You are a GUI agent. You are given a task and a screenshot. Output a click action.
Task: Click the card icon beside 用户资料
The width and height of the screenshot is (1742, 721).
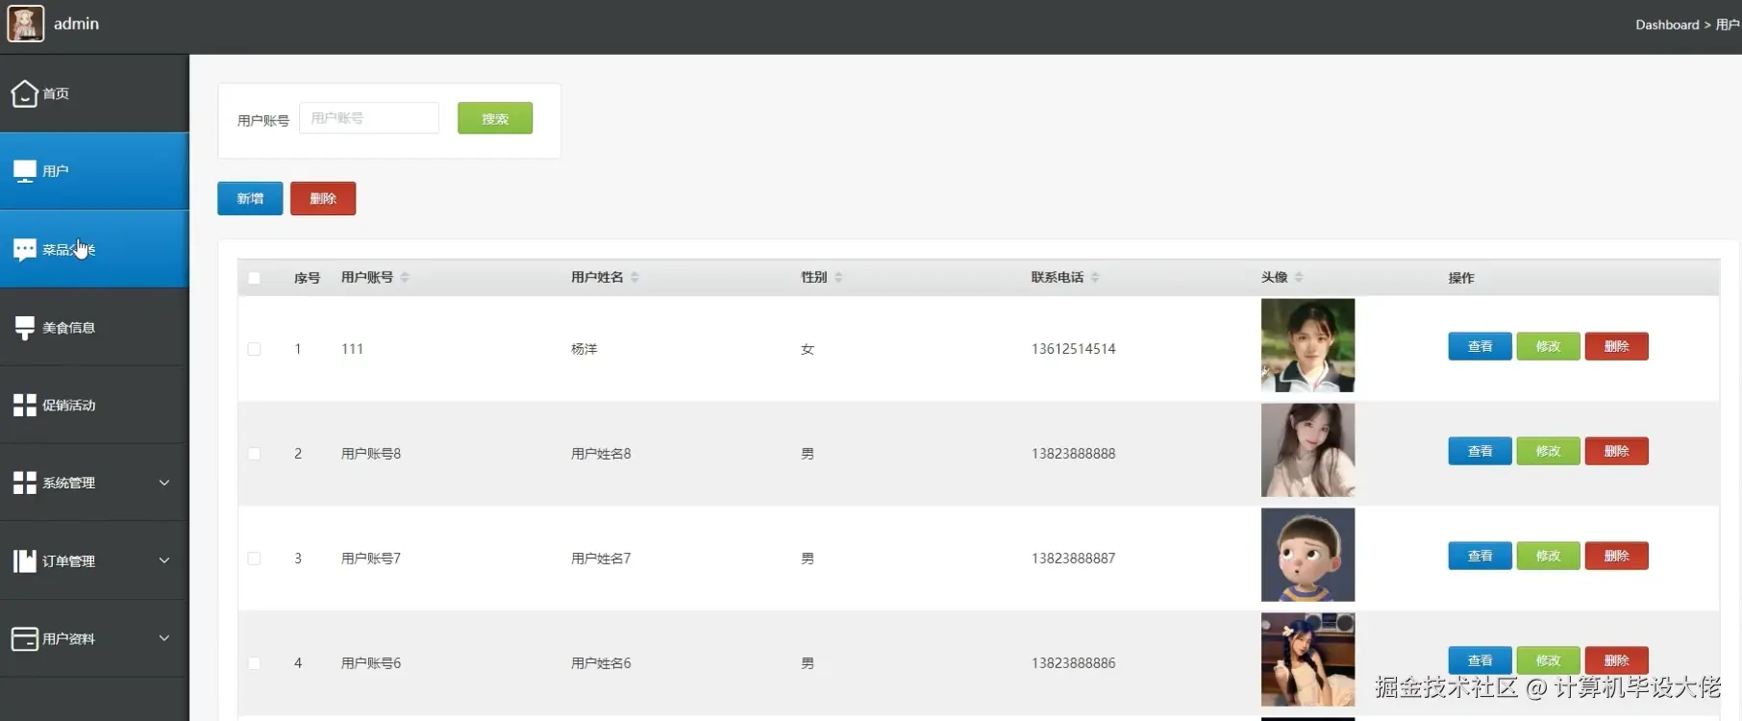point(24,638)
